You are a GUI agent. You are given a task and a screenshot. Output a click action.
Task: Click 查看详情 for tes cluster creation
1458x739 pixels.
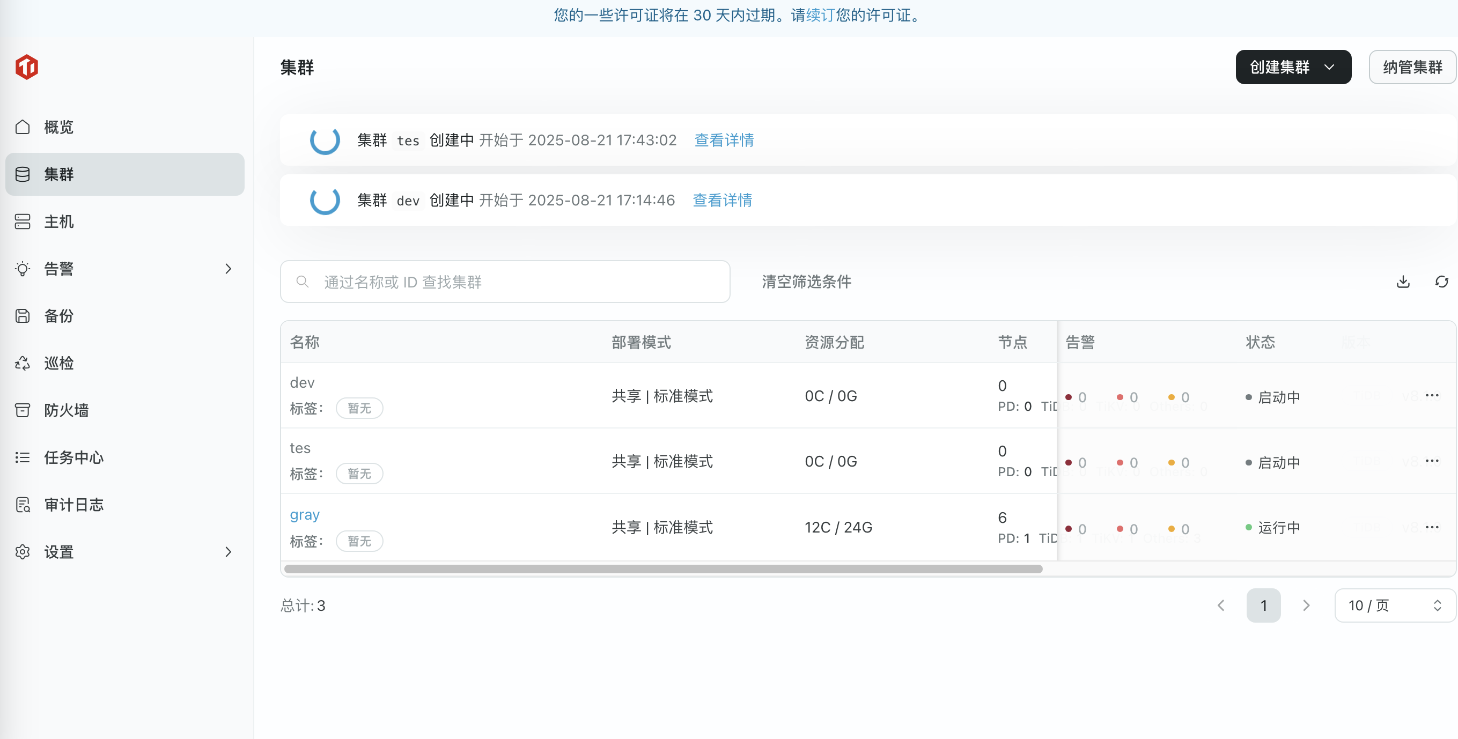724,140
